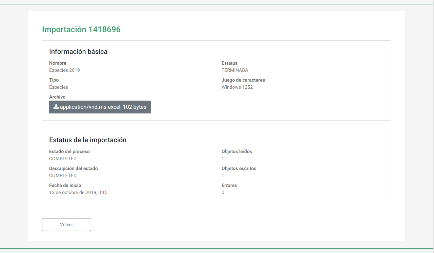This screenshot has width=434, height=253.
Task: Click the Fecha de inicio label
Action: click(x=65, y=185)
